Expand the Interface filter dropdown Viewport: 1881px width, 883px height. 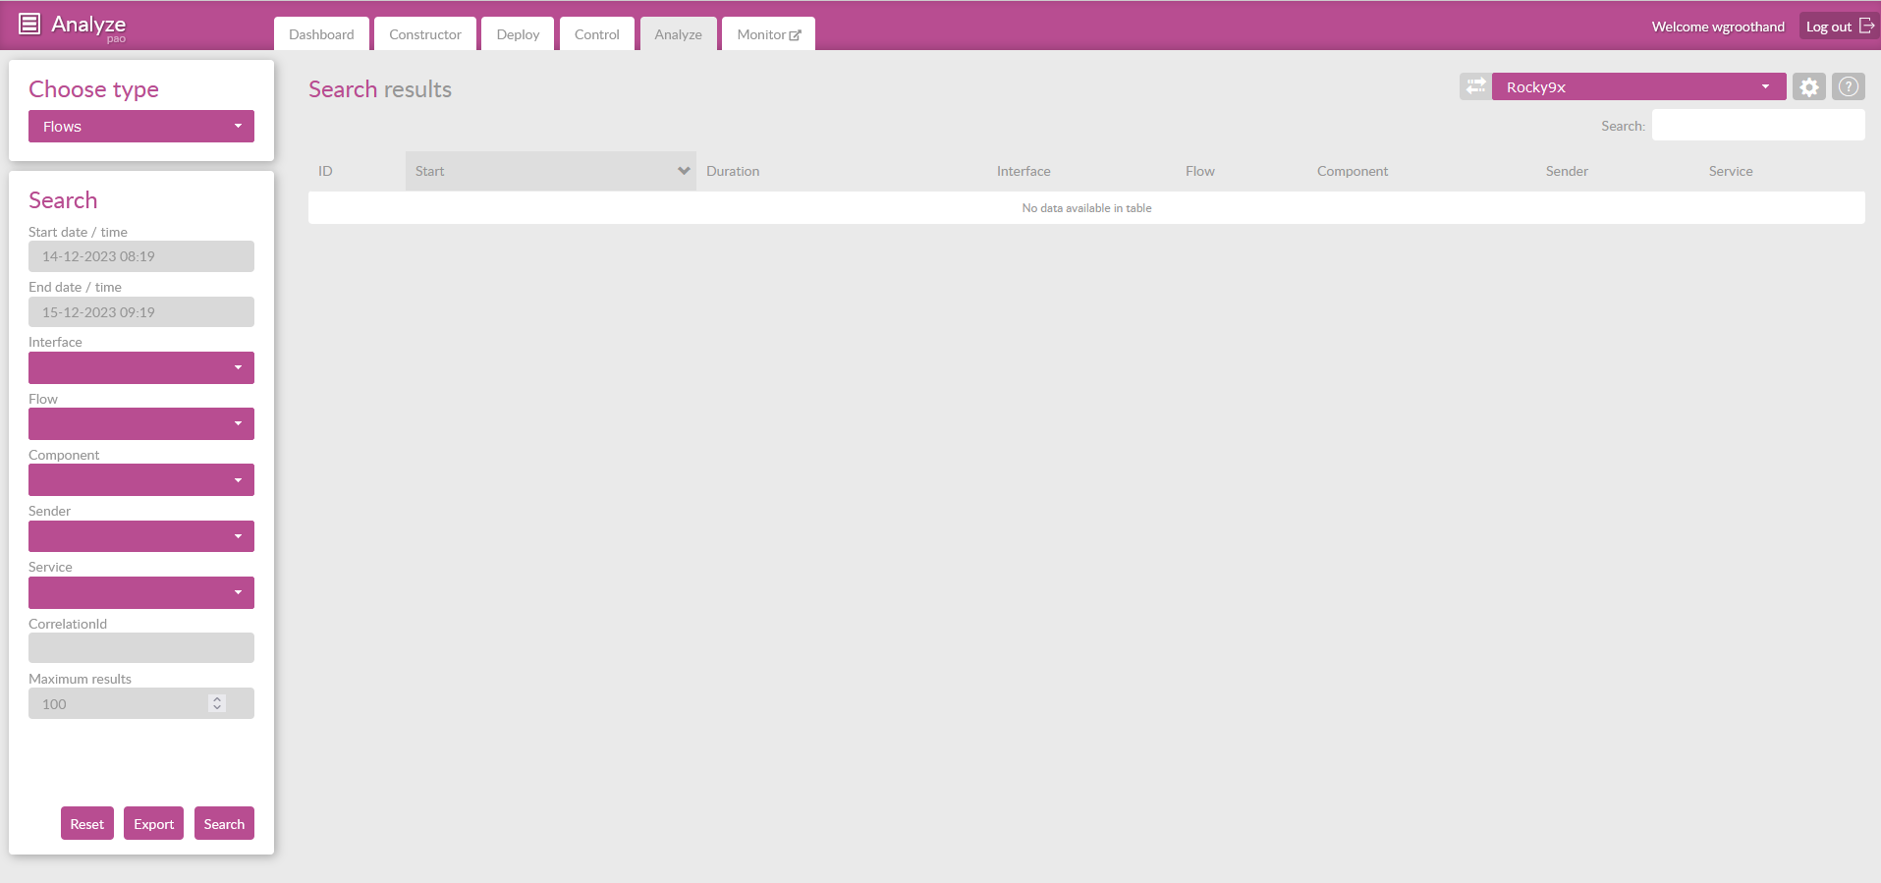[141, 368]
